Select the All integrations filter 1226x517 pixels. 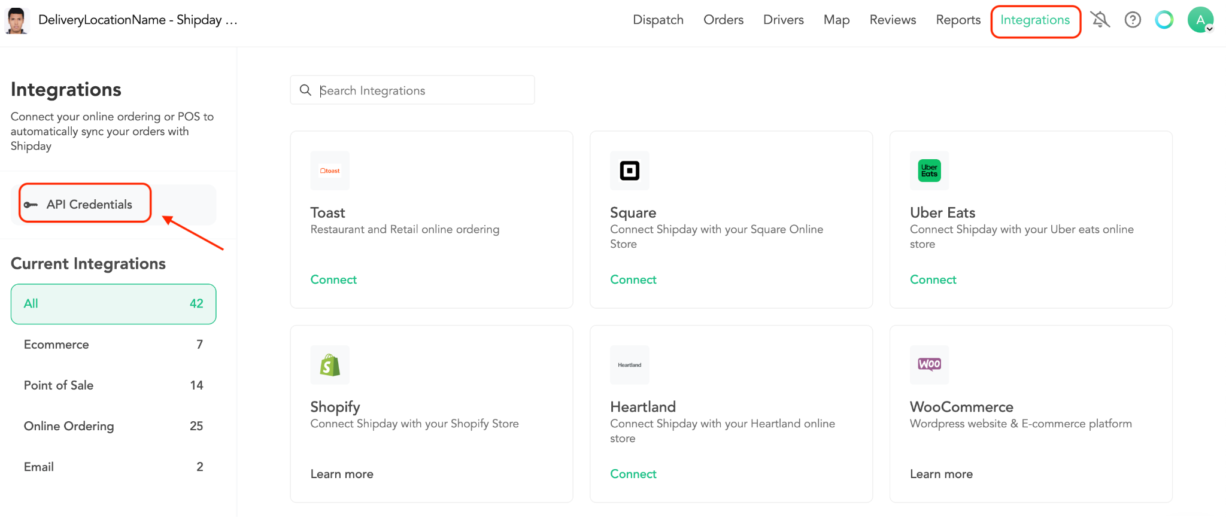coord(113,304)
